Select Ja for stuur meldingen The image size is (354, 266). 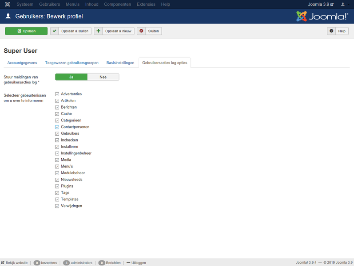tap(72, 77)
